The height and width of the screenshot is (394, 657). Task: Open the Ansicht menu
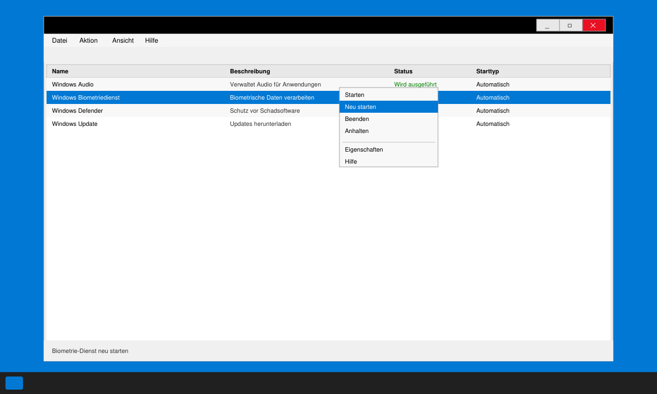pyautogui.click(x=123, y=40)
